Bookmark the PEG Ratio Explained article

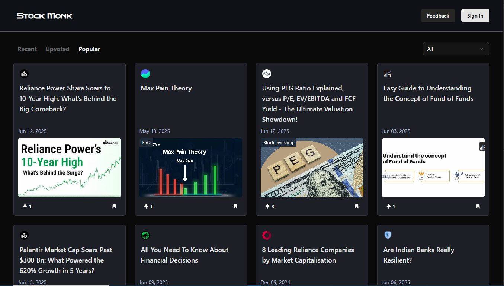point(357,206)
